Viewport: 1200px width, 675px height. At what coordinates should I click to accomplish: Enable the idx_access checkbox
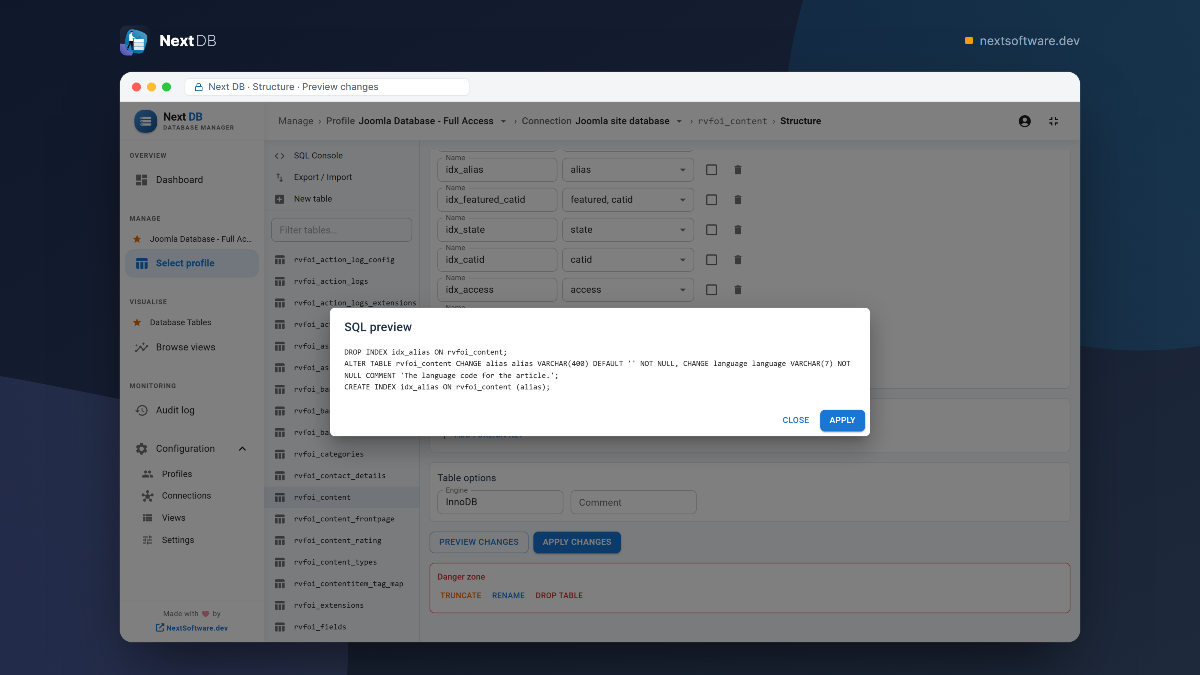(x=711, y=290)
